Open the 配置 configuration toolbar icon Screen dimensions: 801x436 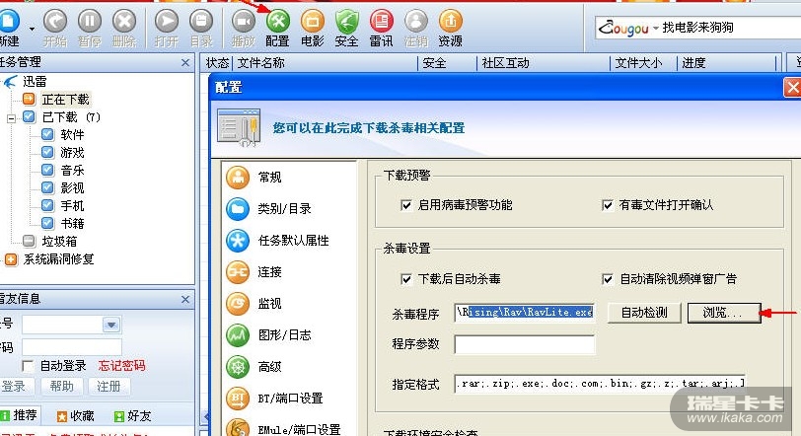pos(277,29)
